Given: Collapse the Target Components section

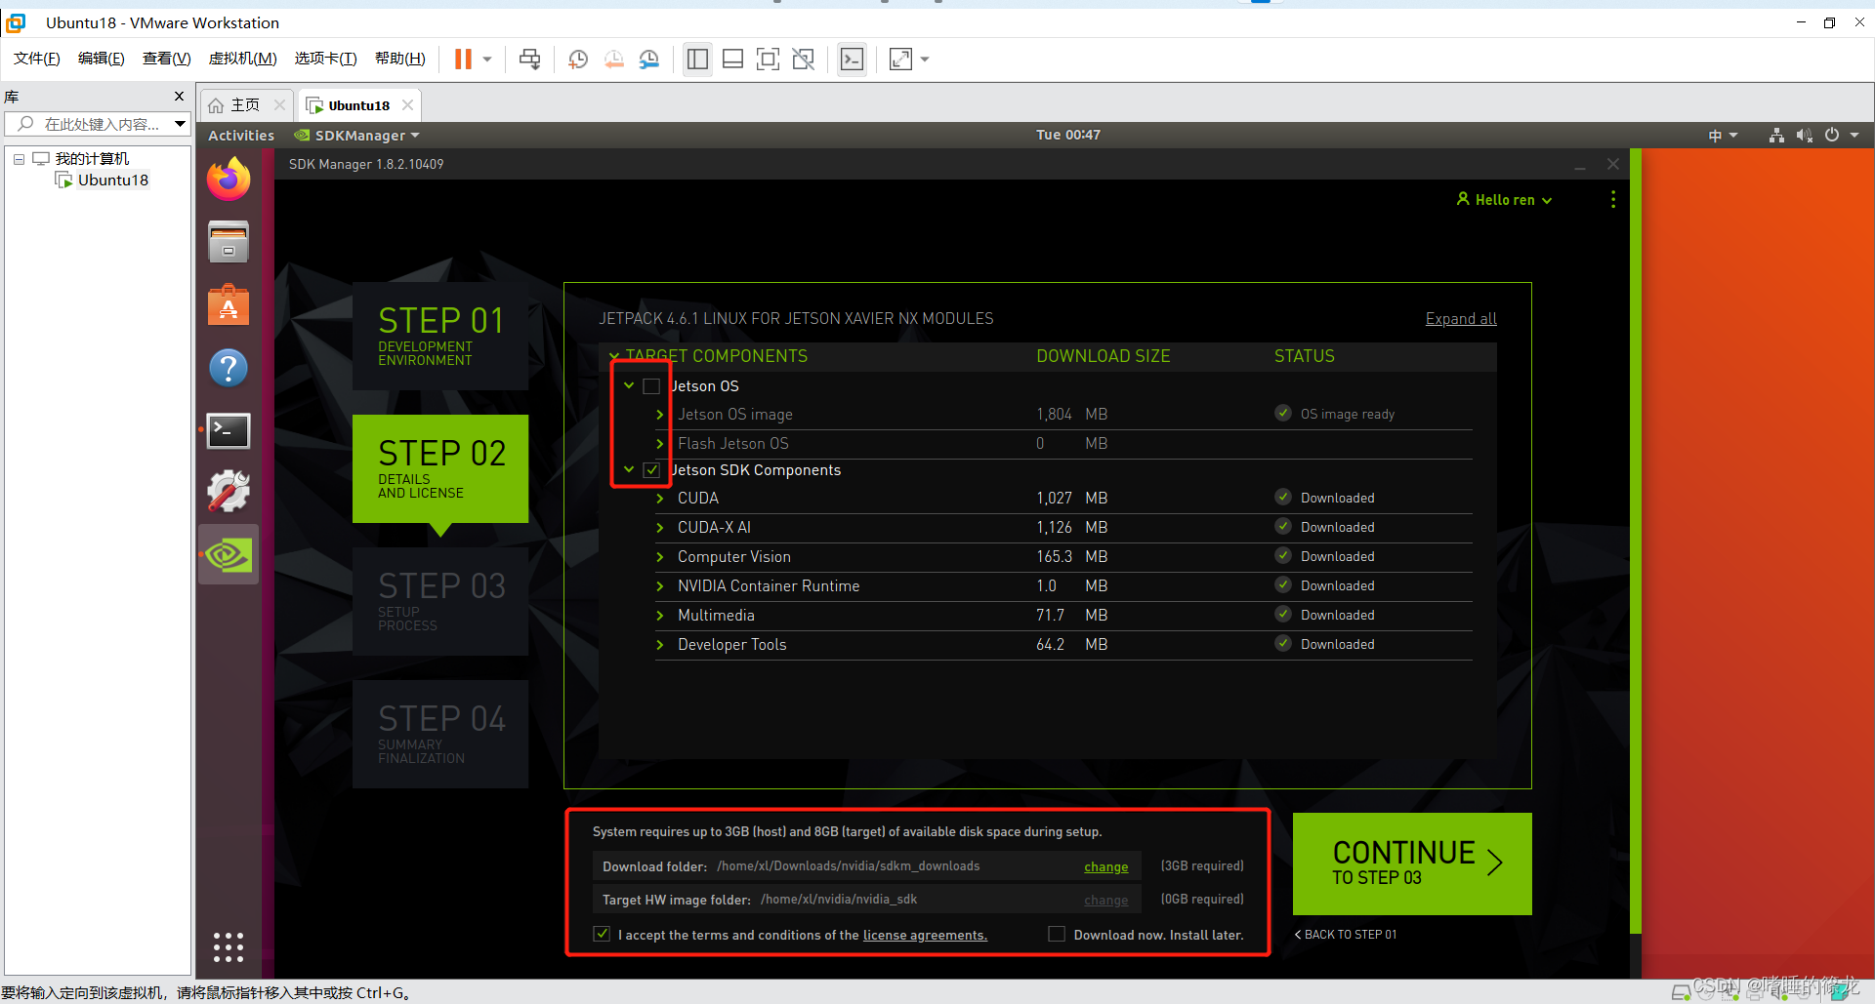Looking at the screenshot, I should (614, 356).
